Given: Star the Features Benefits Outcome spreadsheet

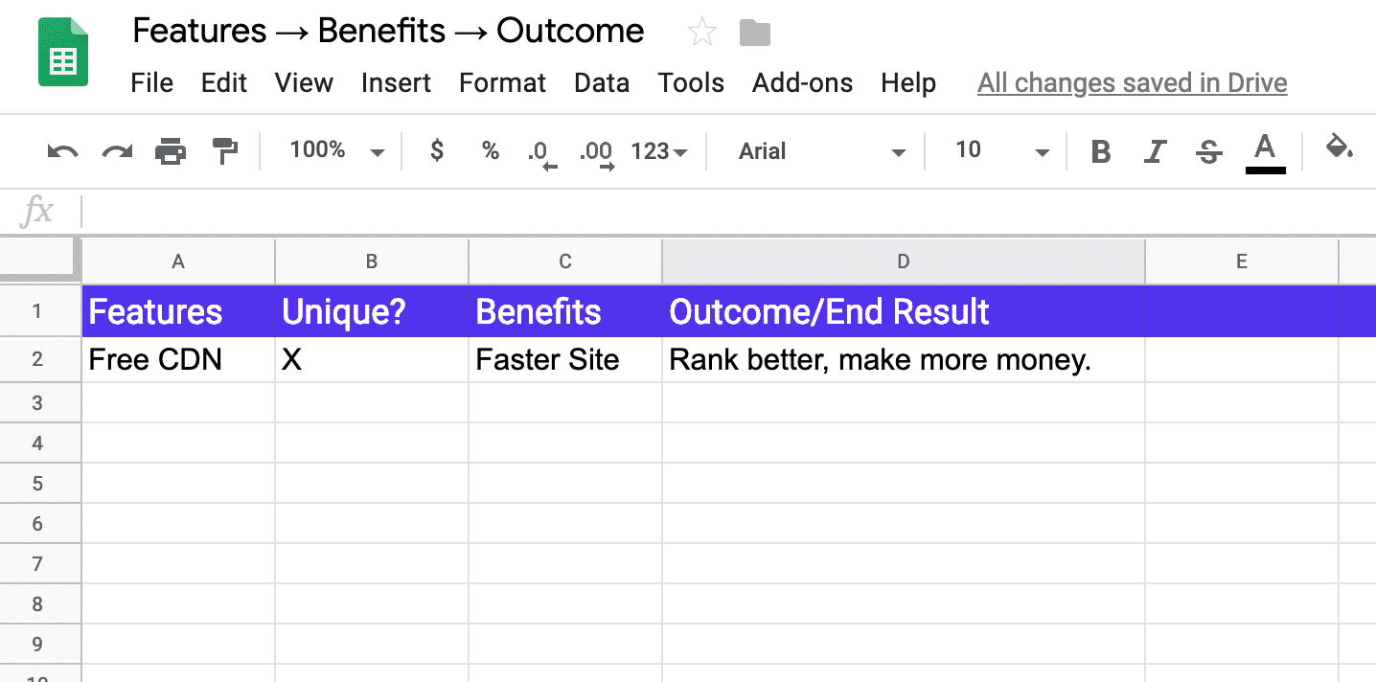Looking at the screenshot, I should [x=701, y=32].
